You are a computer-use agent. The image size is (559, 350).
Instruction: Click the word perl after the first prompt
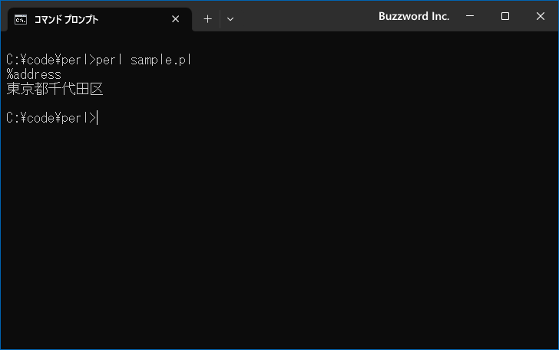click(x=109, y=60)
